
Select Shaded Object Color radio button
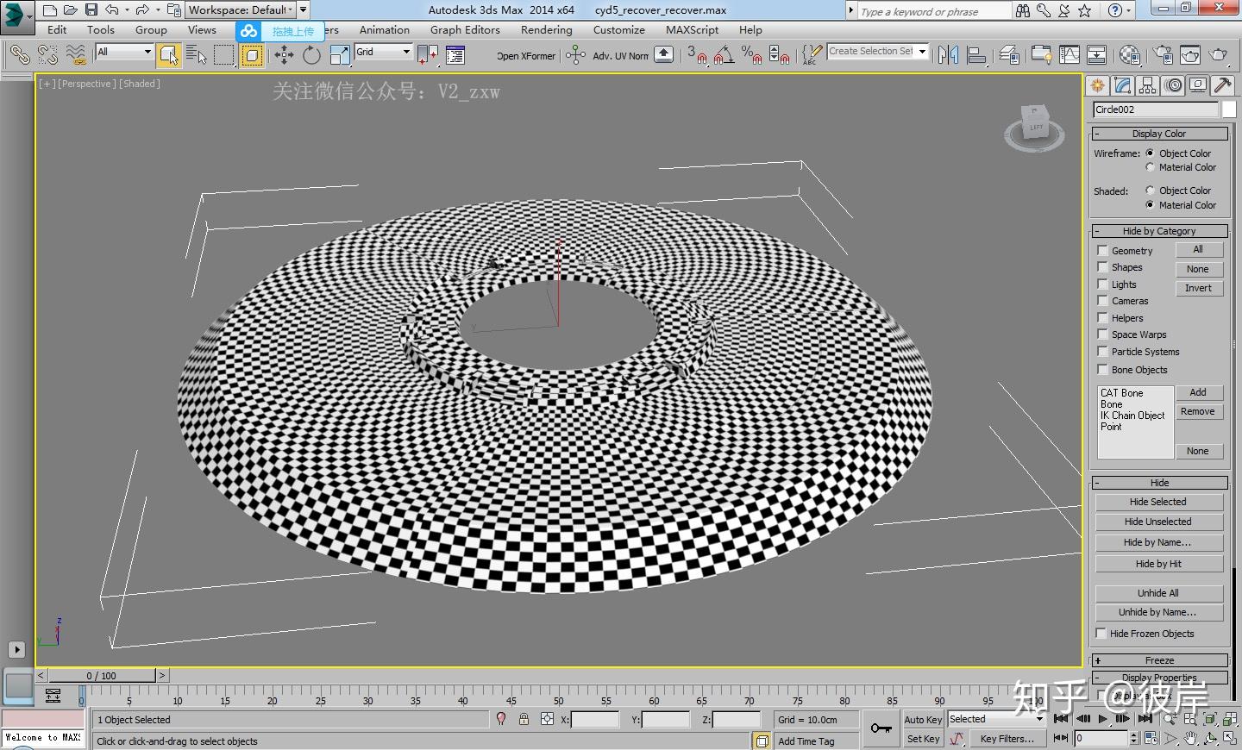1150,191
